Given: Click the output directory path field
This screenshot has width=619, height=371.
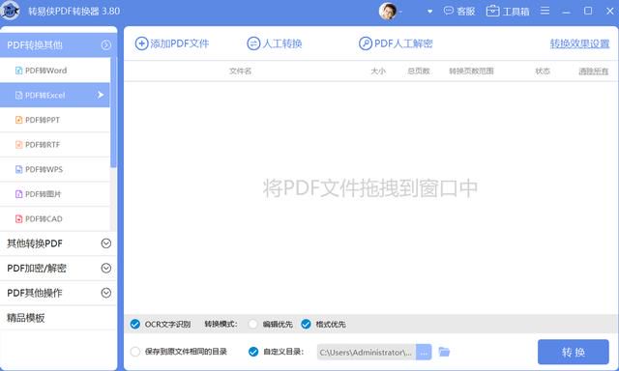Looking at the screenshot, I should [366, 352].
